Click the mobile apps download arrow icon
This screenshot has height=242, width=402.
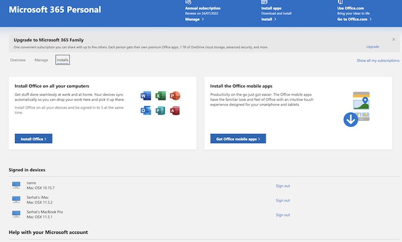click(x=351, y=119)
